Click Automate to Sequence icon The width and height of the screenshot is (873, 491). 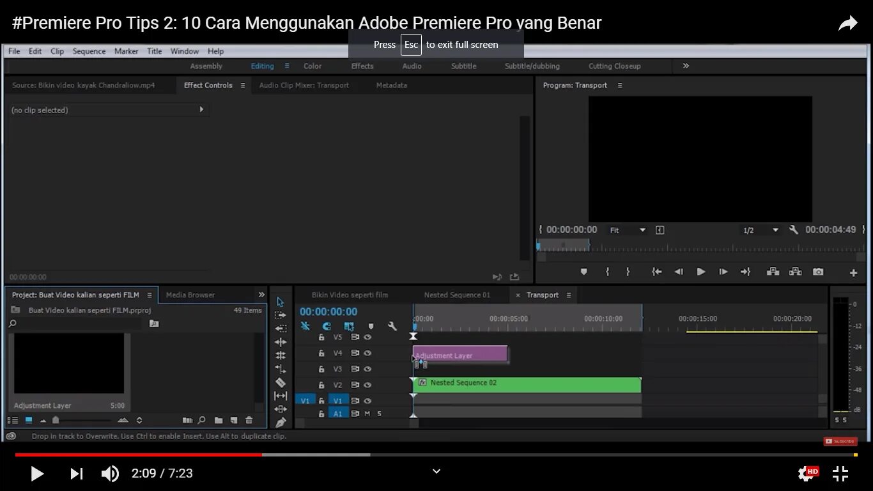[187, 420]
